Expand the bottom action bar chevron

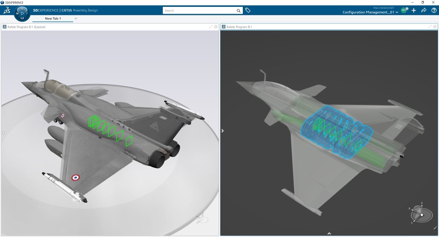[x=329, y=233]
